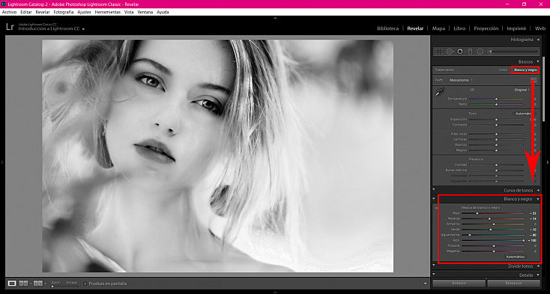
Task: Select the Radial Filter tool
Action: pyautogui.click(x=480, y=52)
